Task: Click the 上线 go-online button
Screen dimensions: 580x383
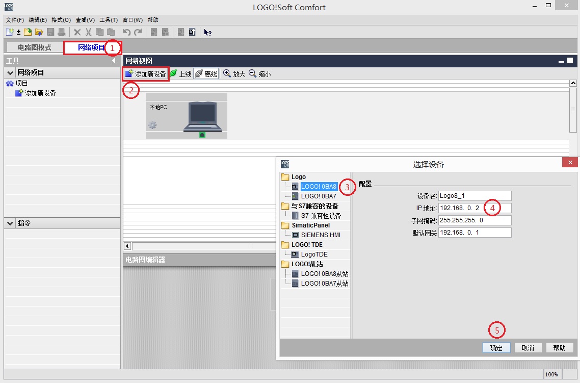Action: [180, 73]
